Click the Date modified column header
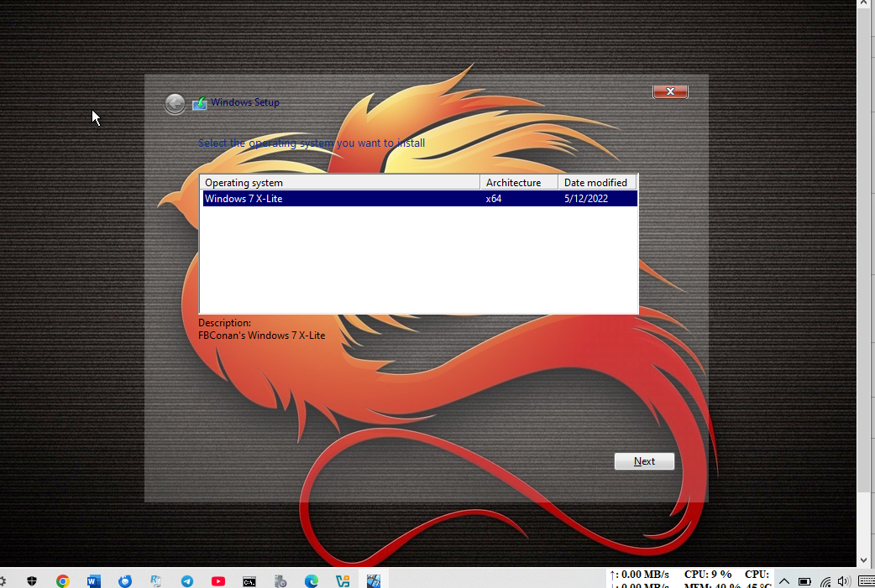Viewport: 875px width, 588px height. (x=596, y=182)
